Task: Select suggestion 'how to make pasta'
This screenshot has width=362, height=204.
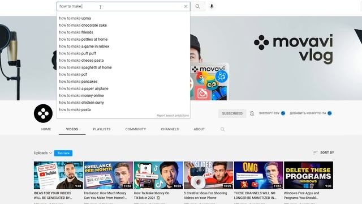Action: 123,109
